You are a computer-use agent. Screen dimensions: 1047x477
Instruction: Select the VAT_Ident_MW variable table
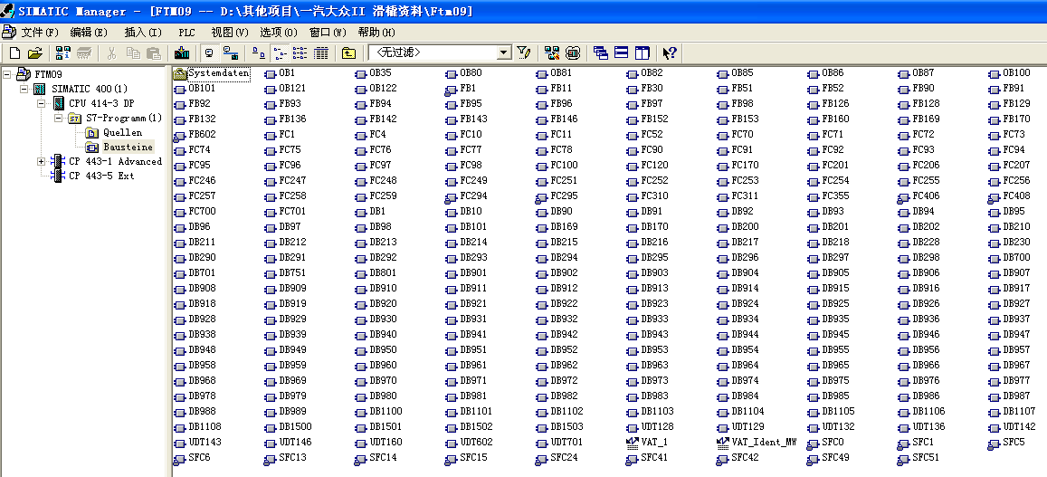[x=763, y=443]
